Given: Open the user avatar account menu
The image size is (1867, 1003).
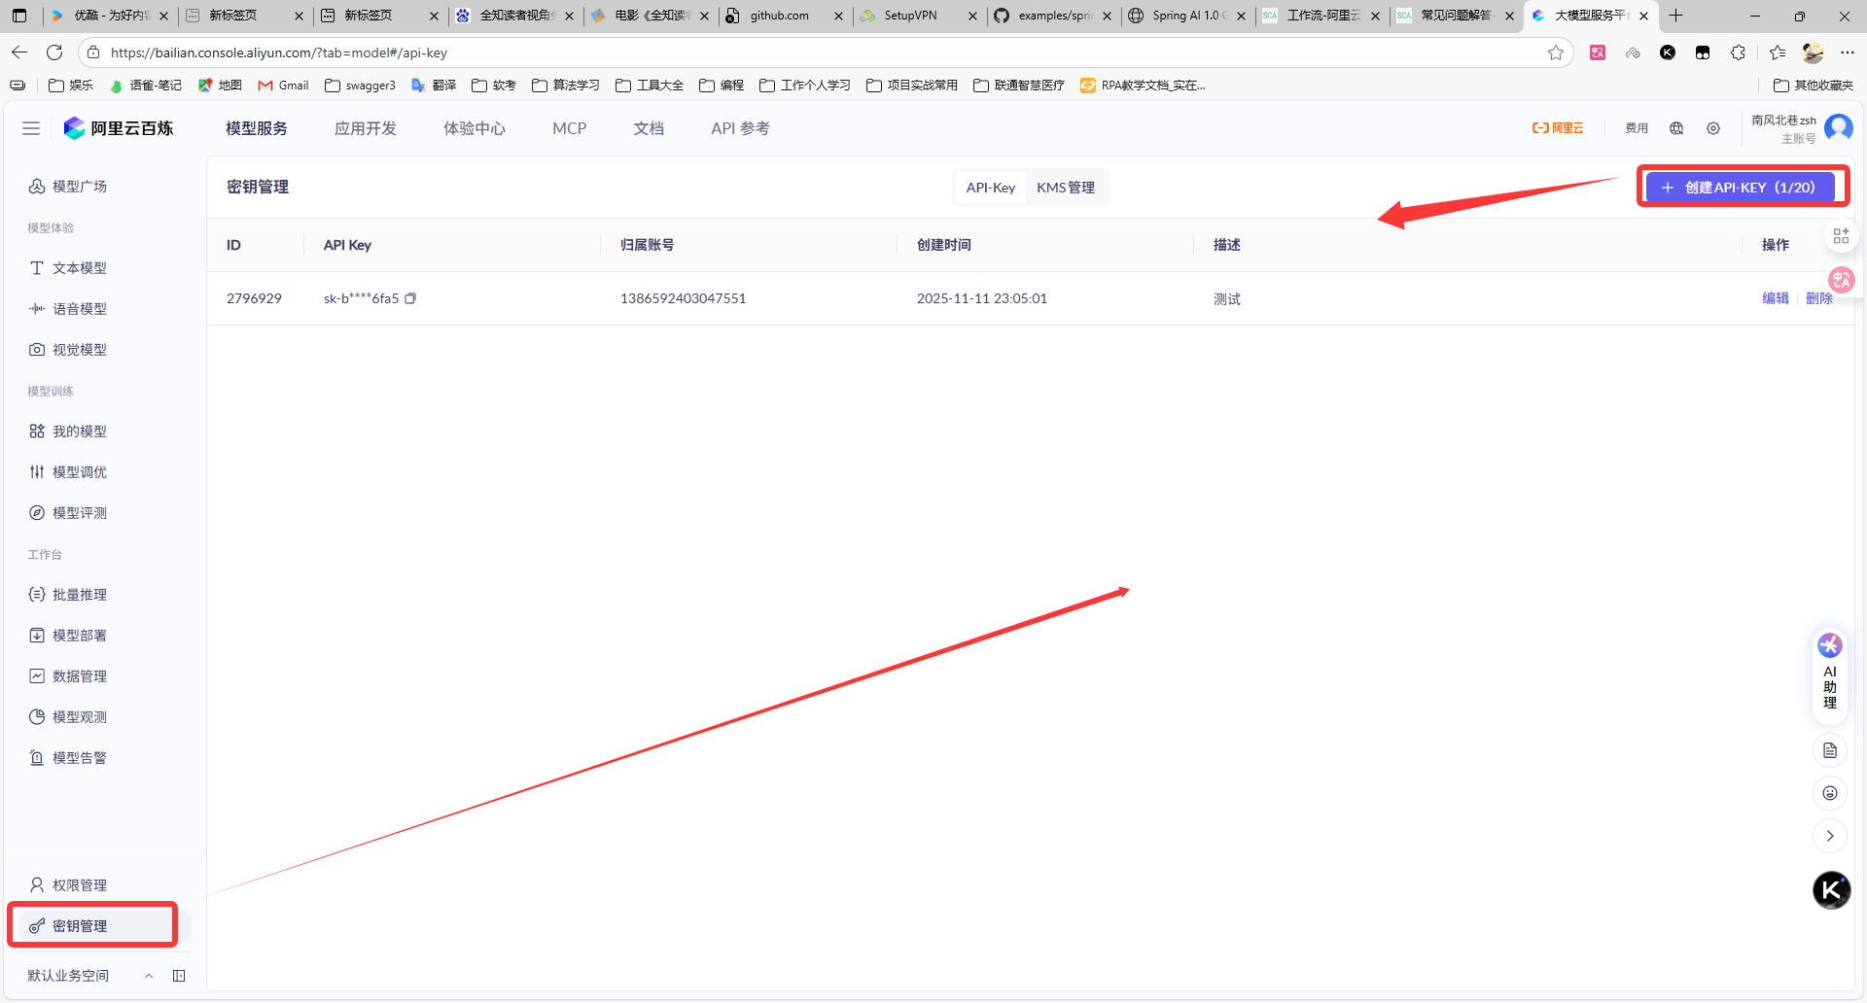Looking at the screenshot, I should tap(1839, 127).
